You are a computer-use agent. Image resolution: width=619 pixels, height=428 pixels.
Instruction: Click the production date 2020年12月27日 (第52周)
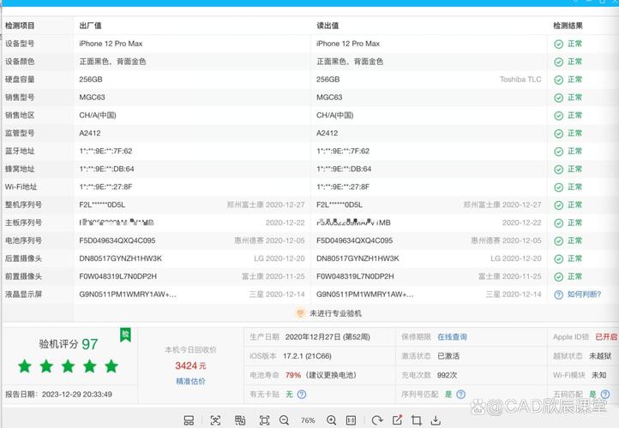pos(328,337)
